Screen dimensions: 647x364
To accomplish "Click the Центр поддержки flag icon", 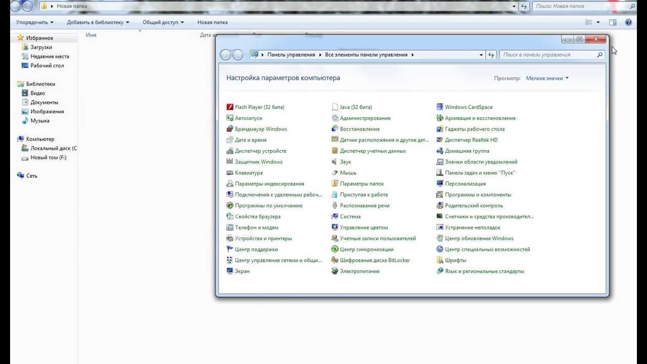I will coord(230,249).
